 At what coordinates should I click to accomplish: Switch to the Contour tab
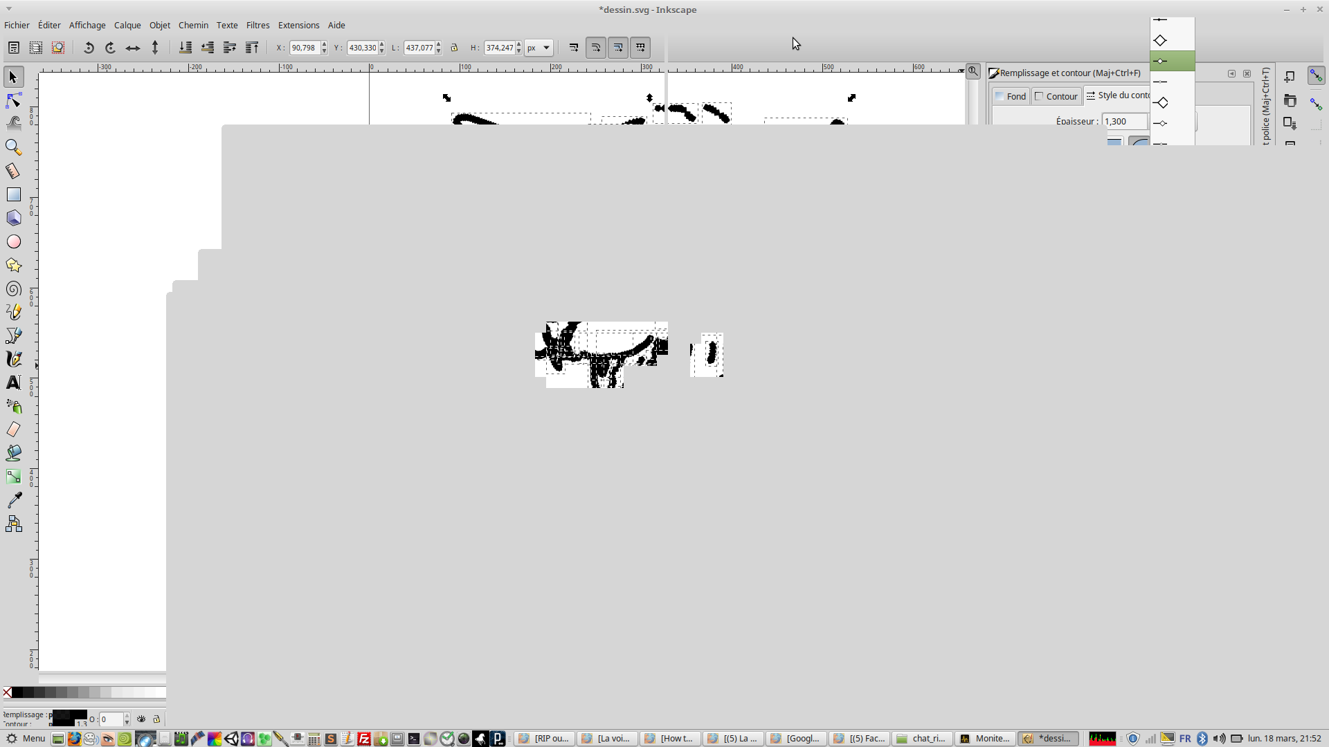1056,96
